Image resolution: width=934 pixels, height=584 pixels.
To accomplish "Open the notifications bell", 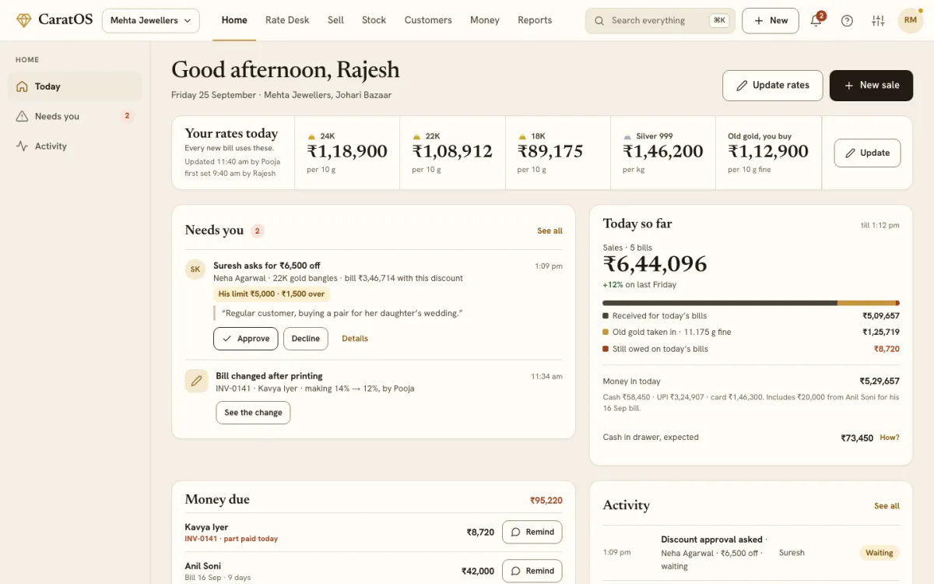I will (816, 20).
